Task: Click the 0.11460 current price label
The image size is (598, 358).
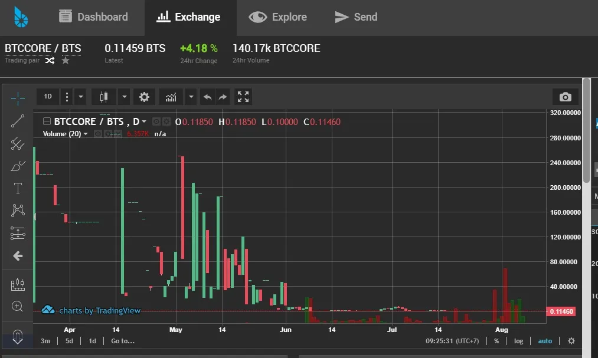Action: (x=561, y=311)
